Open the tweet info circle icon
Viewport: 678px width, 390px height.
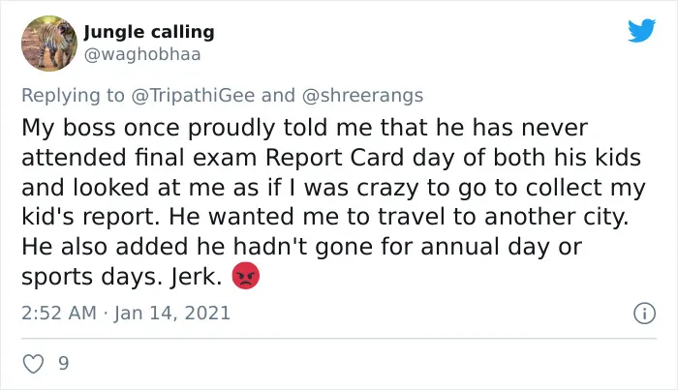pyautogui.click(x=645, y=314)
